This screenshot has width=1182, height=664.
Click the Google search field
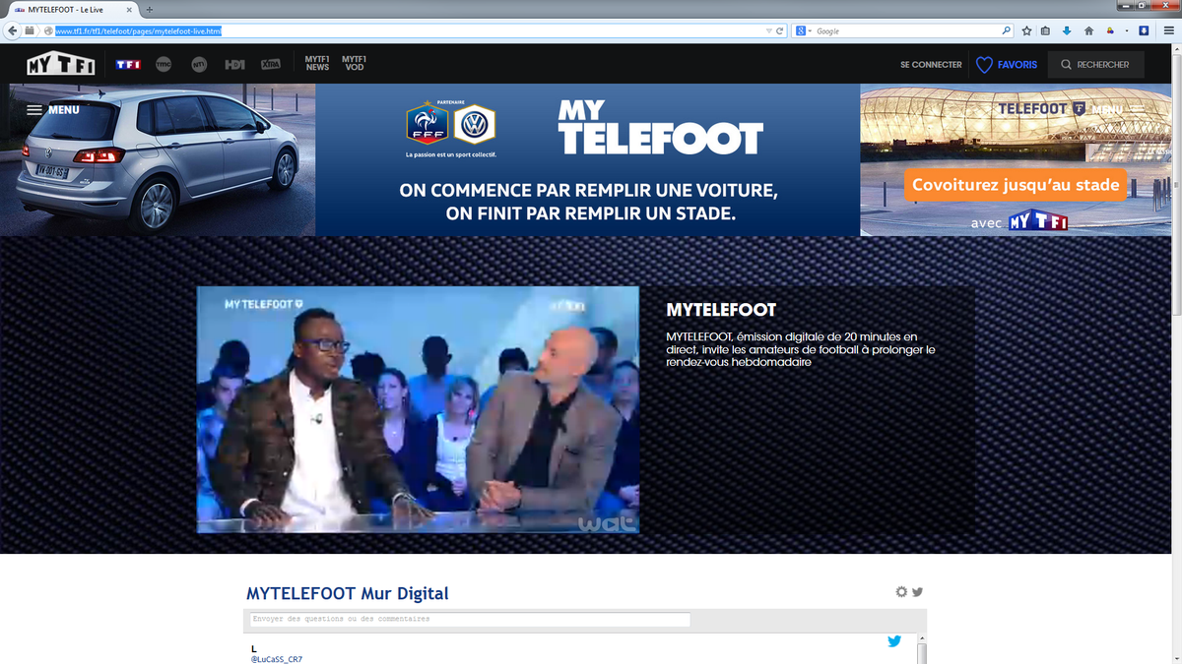coord(906,30)
